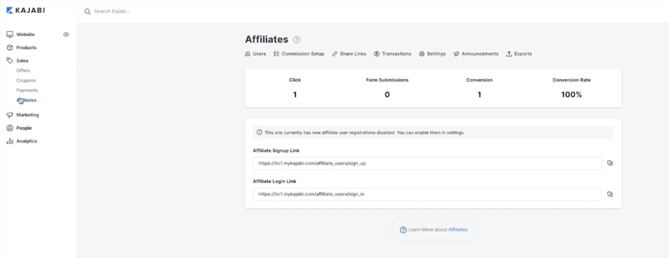The width and height of the screenshot is (669, 258).
Task: Click the Settings gear icon
Action: click(x=421, y=54)
